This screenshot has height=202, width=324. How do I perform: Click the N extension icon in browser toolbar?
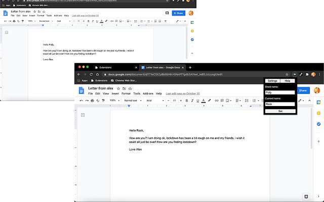(295, 74)
